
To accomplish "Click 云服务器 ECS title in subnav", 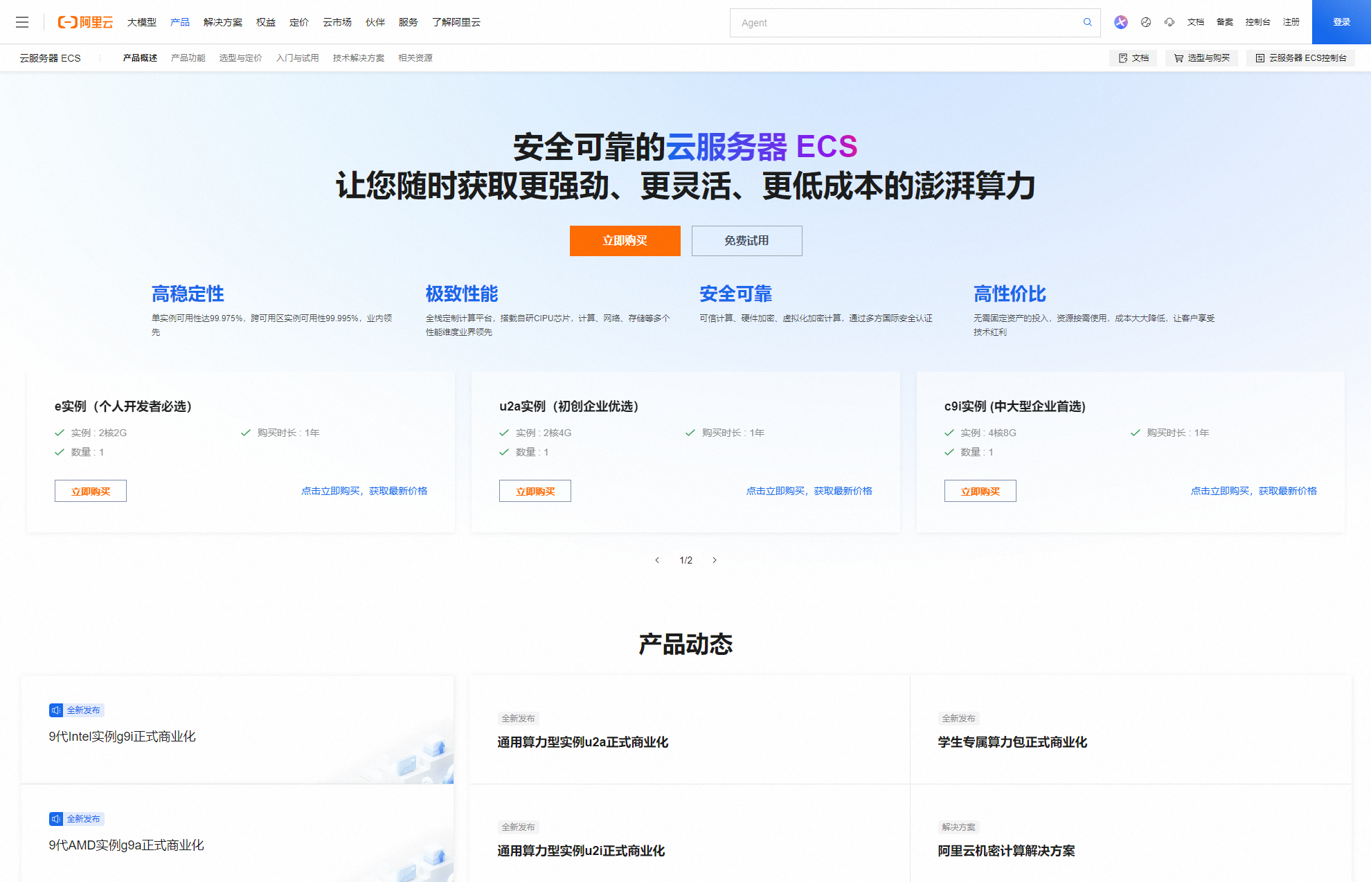I will point(50,58).
